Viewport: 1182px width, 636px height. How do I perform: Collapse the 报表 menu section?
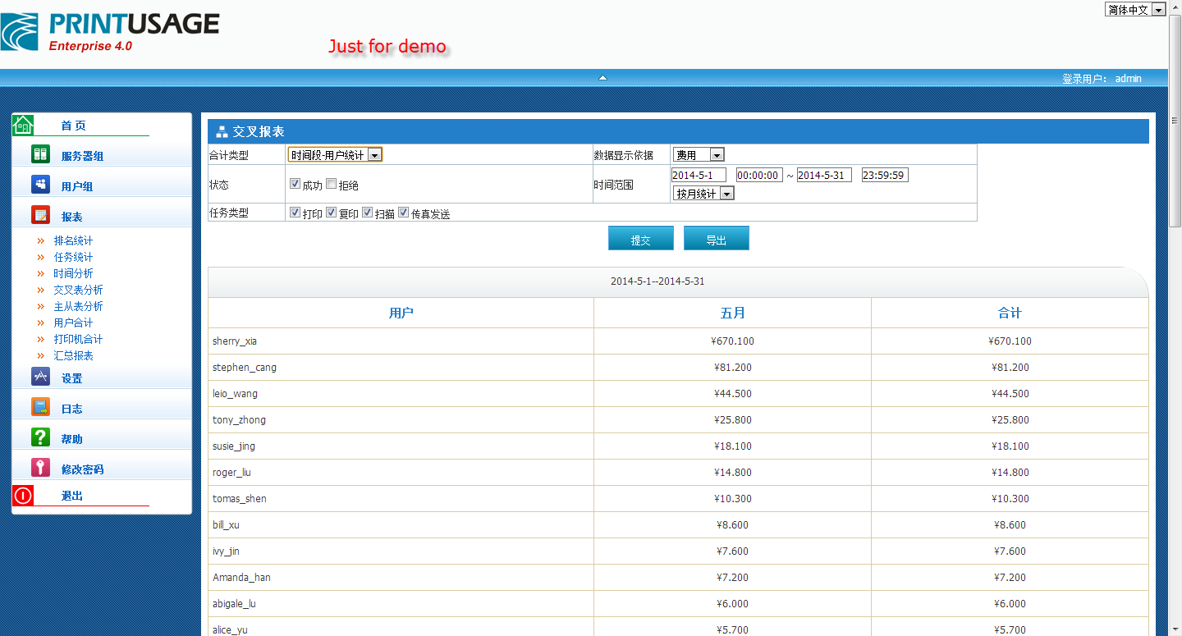click(72, 217)
